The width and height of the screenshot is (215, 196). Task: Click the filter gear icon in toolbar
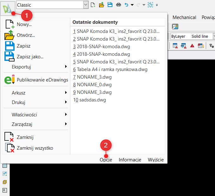click(212, 46)
